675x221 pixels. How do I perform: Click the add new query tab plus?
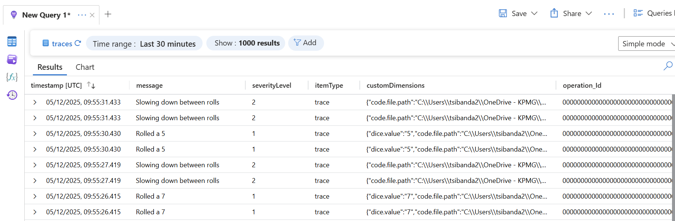point(108,14)
